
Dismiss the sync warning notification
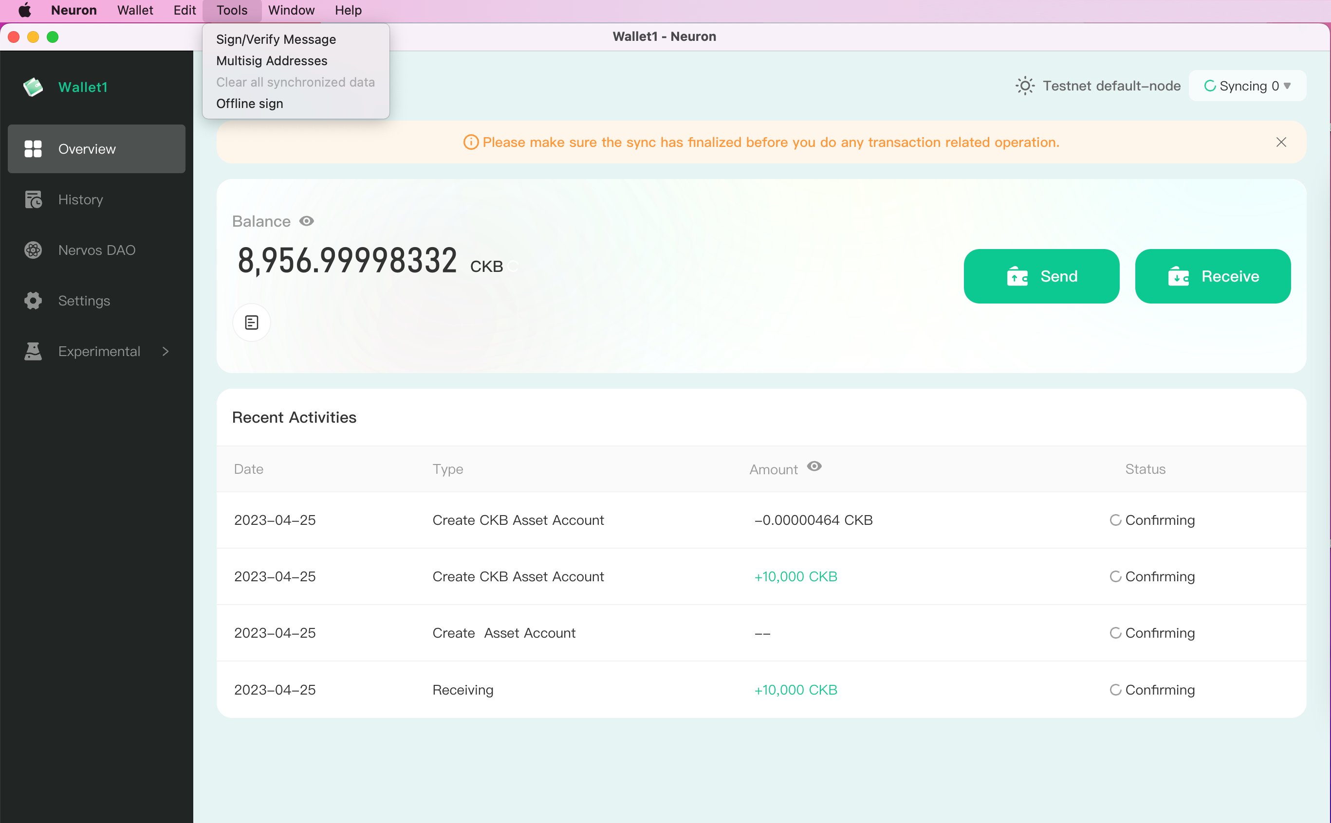(x=1281, y=142)
